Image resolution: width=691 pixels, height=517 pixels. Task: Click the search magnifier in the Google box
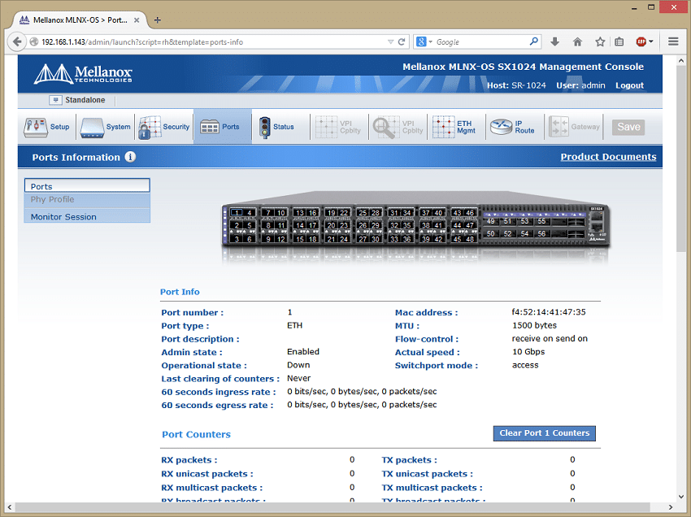pos(533,41)
